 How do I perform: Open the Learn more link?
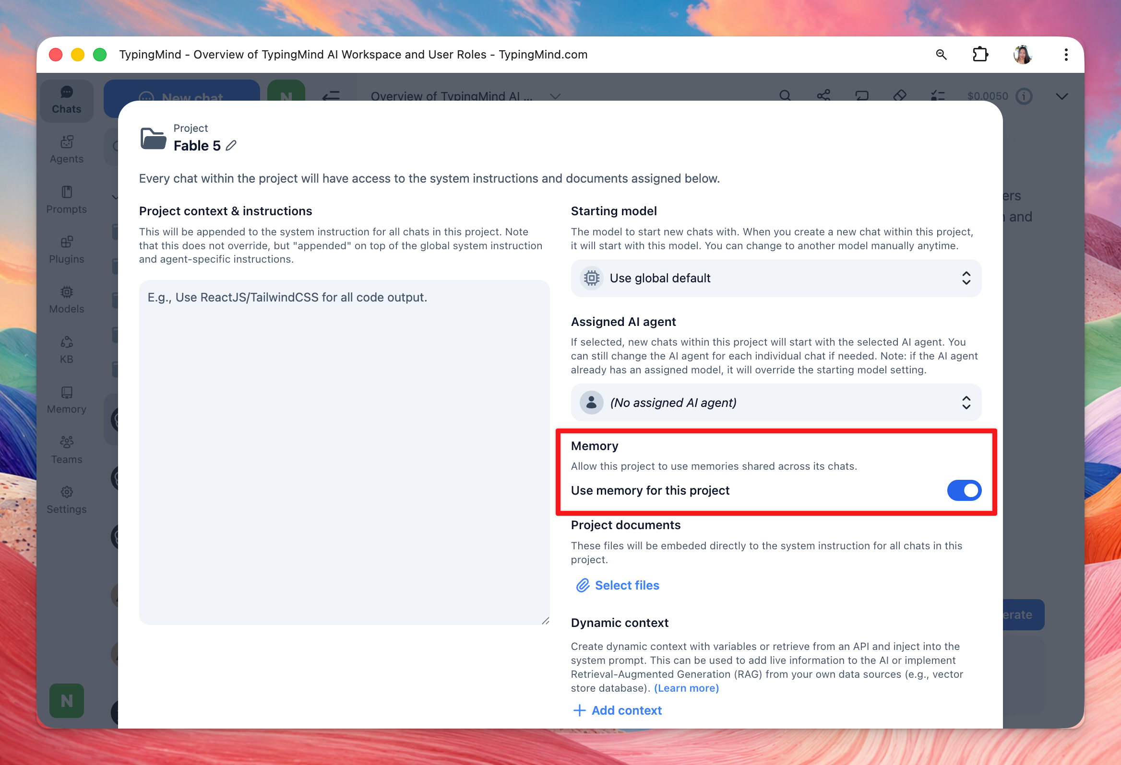click(686, 688)
